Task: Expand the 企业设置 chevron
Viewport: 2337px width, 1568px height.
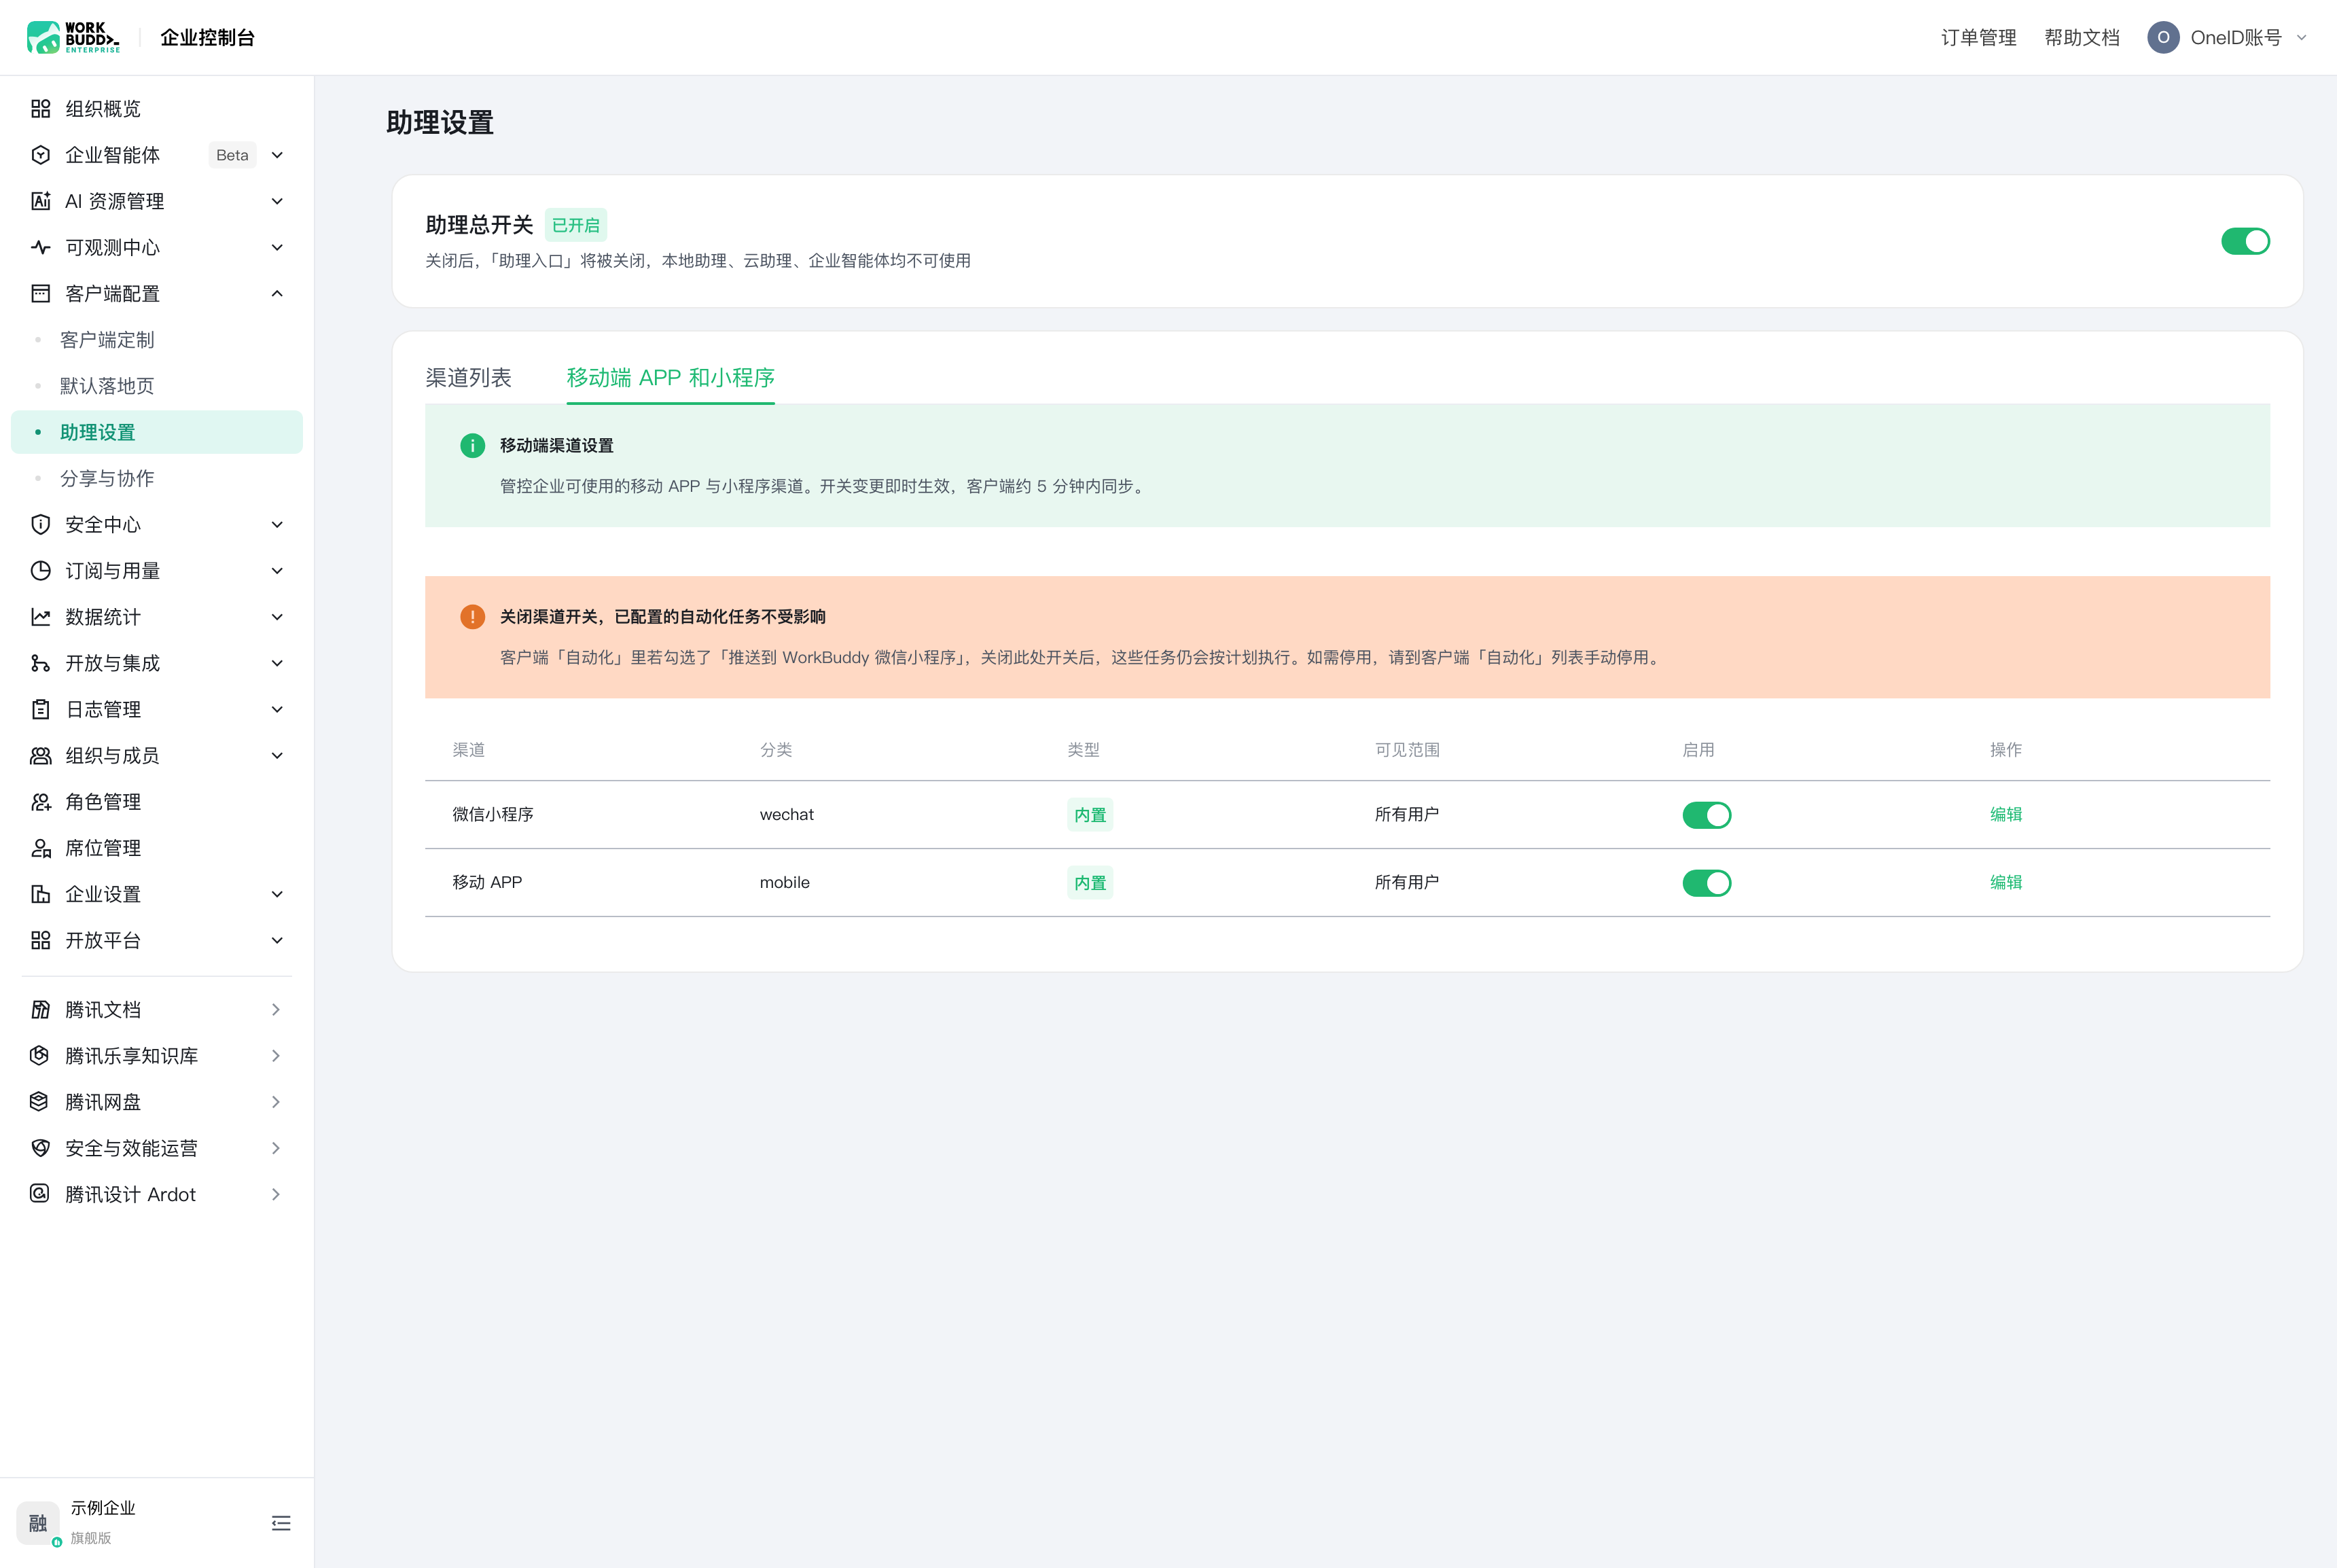Action: click(x=277, y=894)
